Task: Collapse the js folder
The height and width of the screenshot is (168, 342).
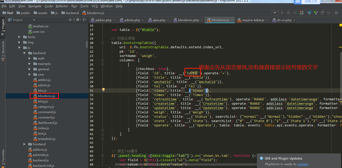Action: tap(19, 48)
